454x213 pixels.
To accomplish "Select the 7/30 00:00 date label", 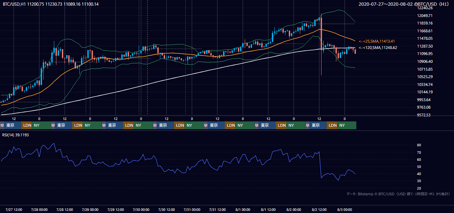I will pyautogui.click(x=141, y=209).
